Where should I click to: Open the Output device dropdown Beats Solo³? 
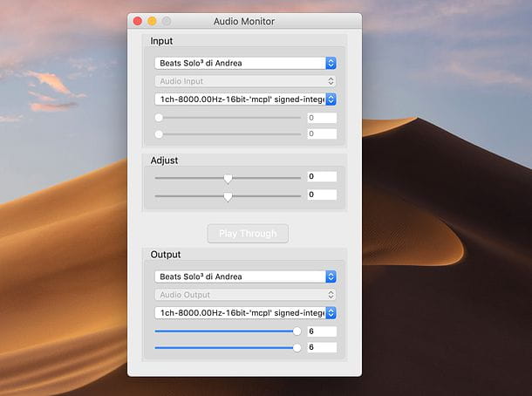[245, 277]
